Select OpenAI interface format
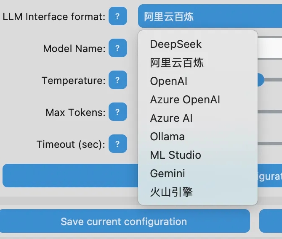This screenshot has width=282, height=239. tap(198, 81)
